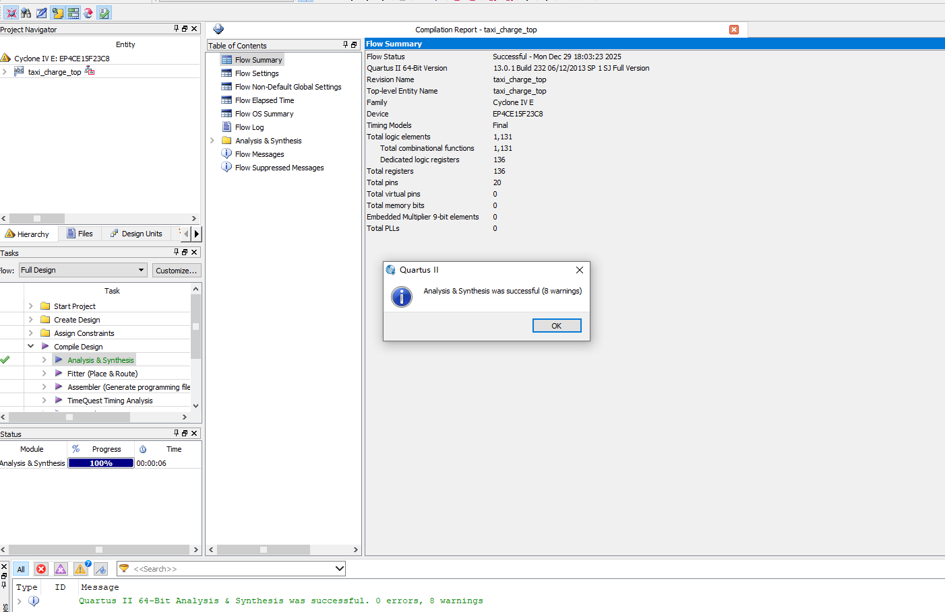Open Flow OS Summary report
This screenshot has width=945, height=612.
click(x=264, y=114)
